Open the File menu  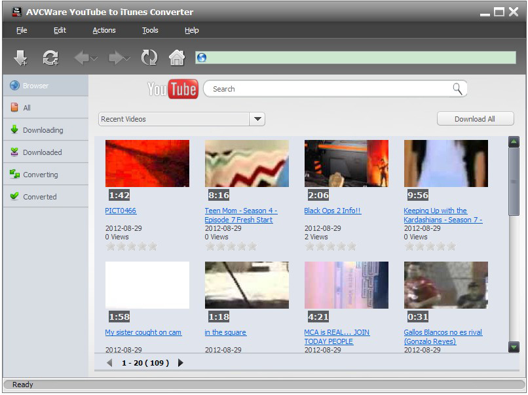point(22,30)
